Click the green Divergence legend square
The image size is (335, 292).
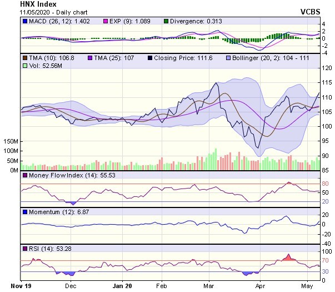tap(166, 22)
